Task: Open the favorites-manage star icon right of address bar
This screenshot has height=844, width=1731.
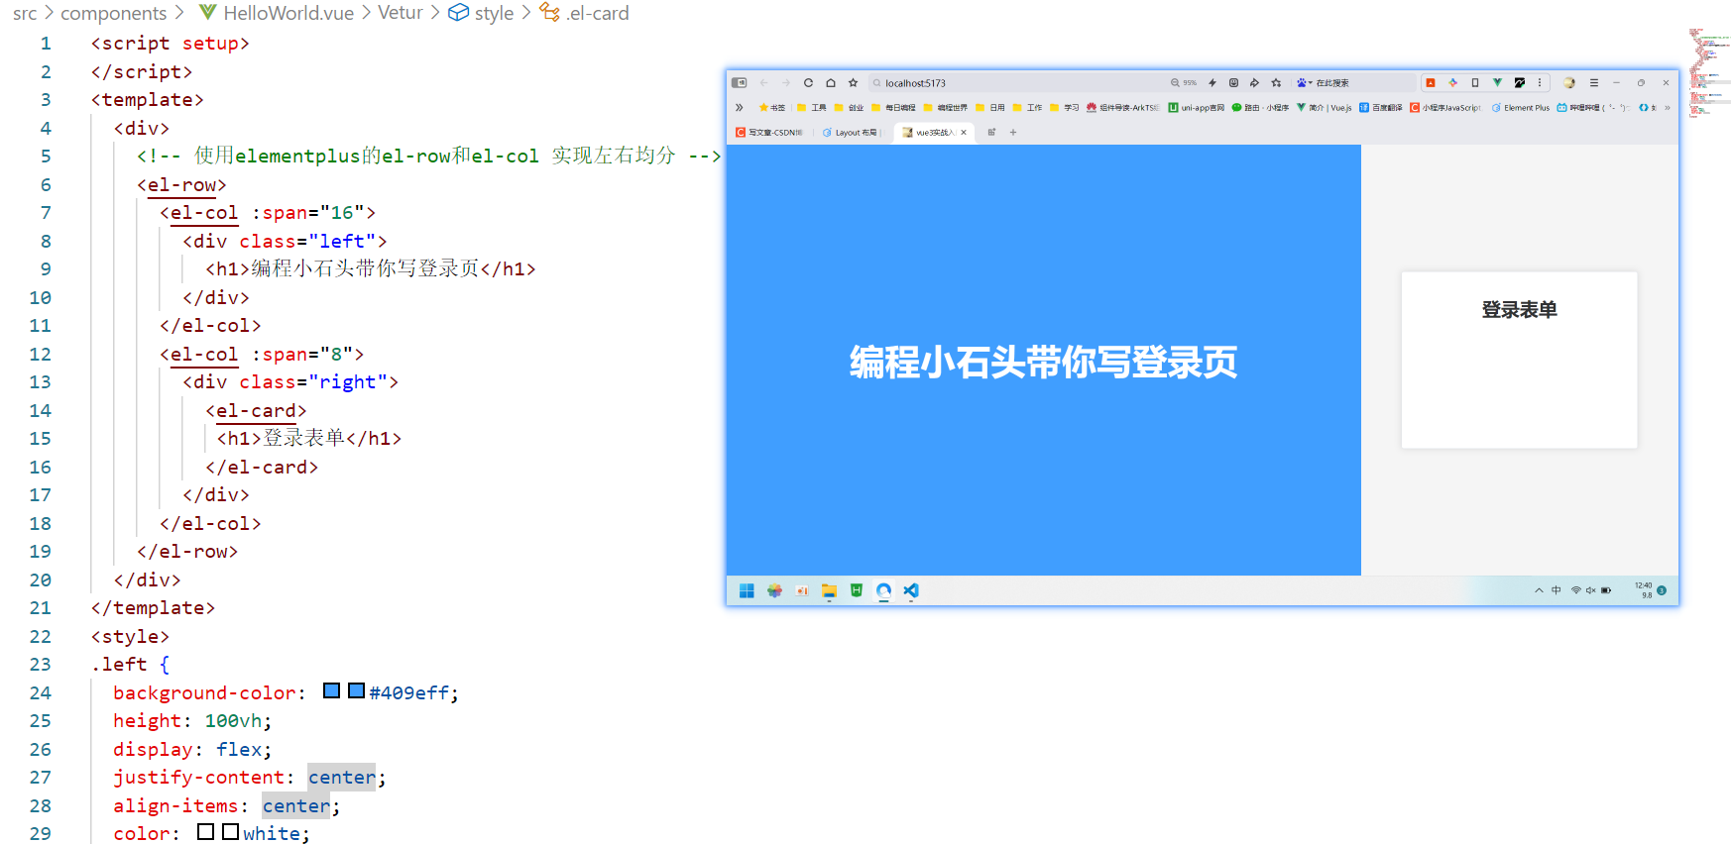Action: tap(1276, 83)
